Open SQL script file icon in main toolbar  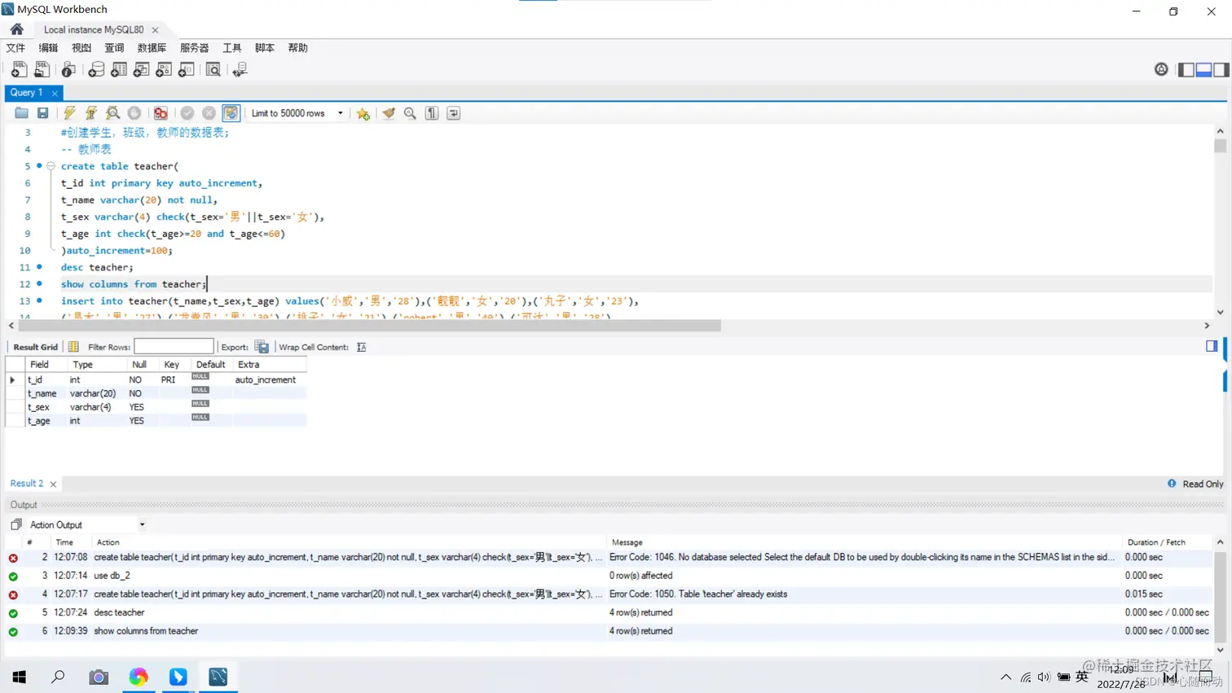pos(42,70)
